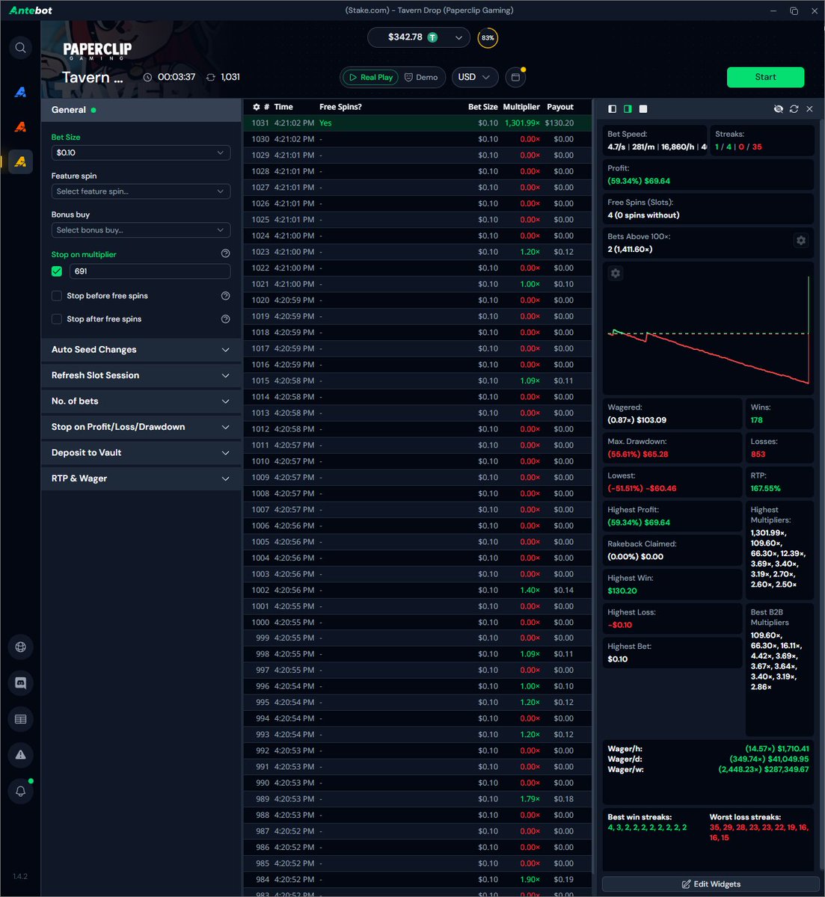
Task: Expand the Deposit to Vault section
Action: pos(141,453)
